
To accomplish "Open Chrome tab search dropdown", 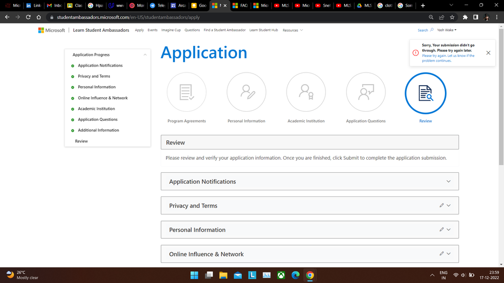I will click(452, 6).
